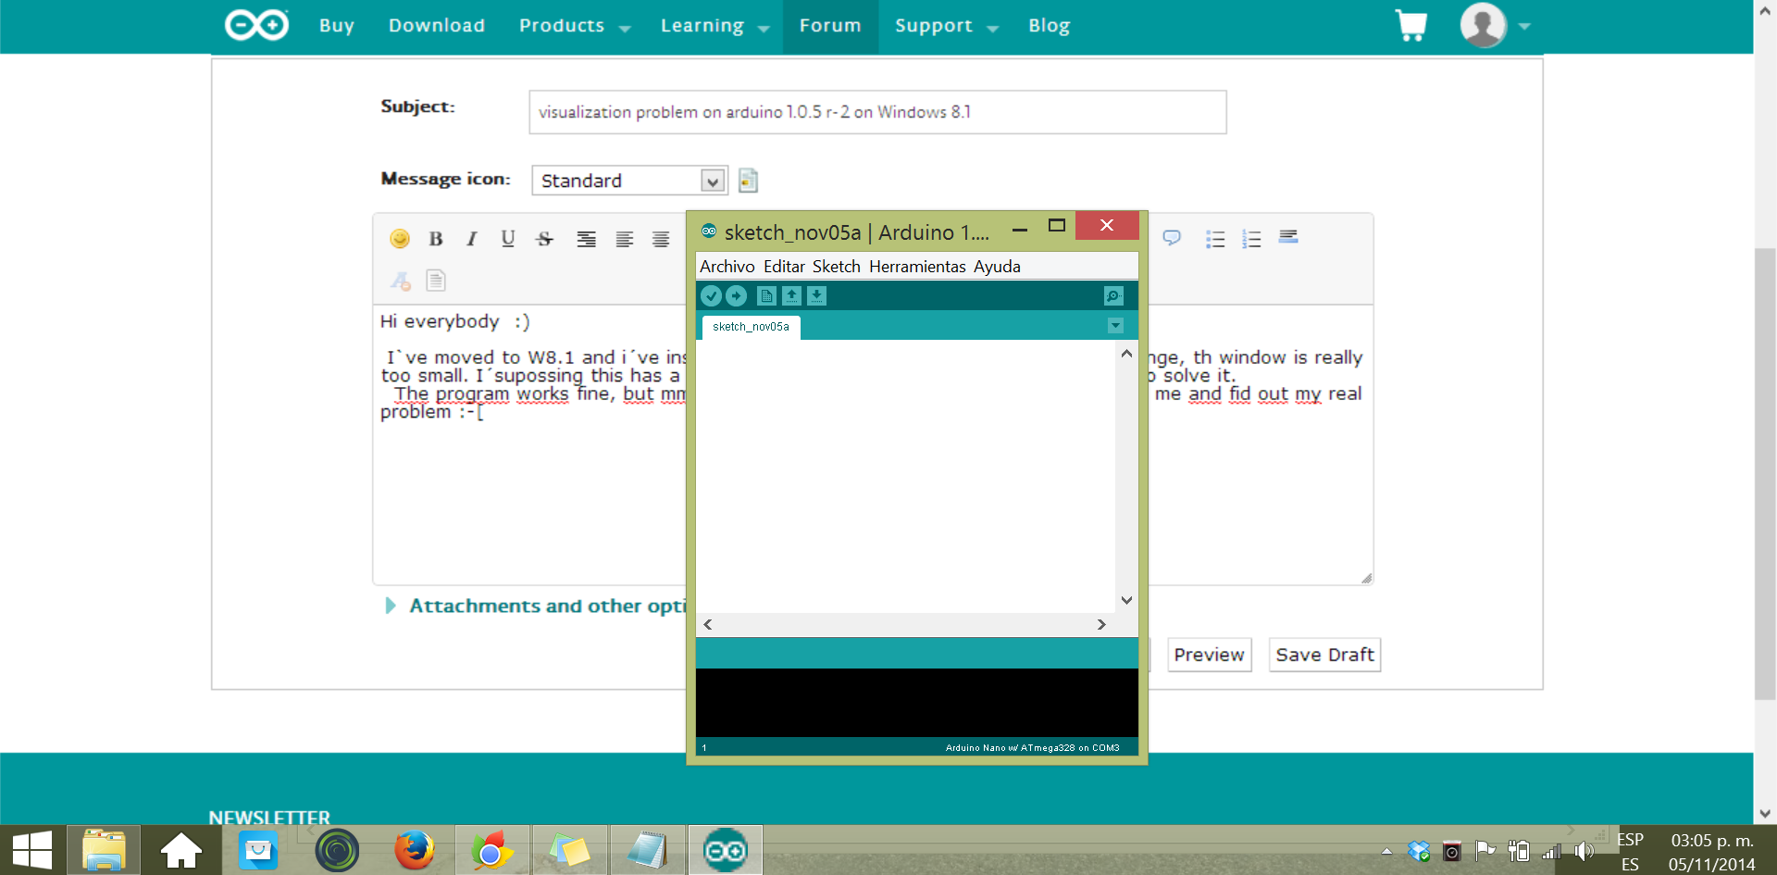Insert a quote bubble in the post
The height and width of the screenshot is (875, 1777).
pyautogui.click(x=1172, y=238)
